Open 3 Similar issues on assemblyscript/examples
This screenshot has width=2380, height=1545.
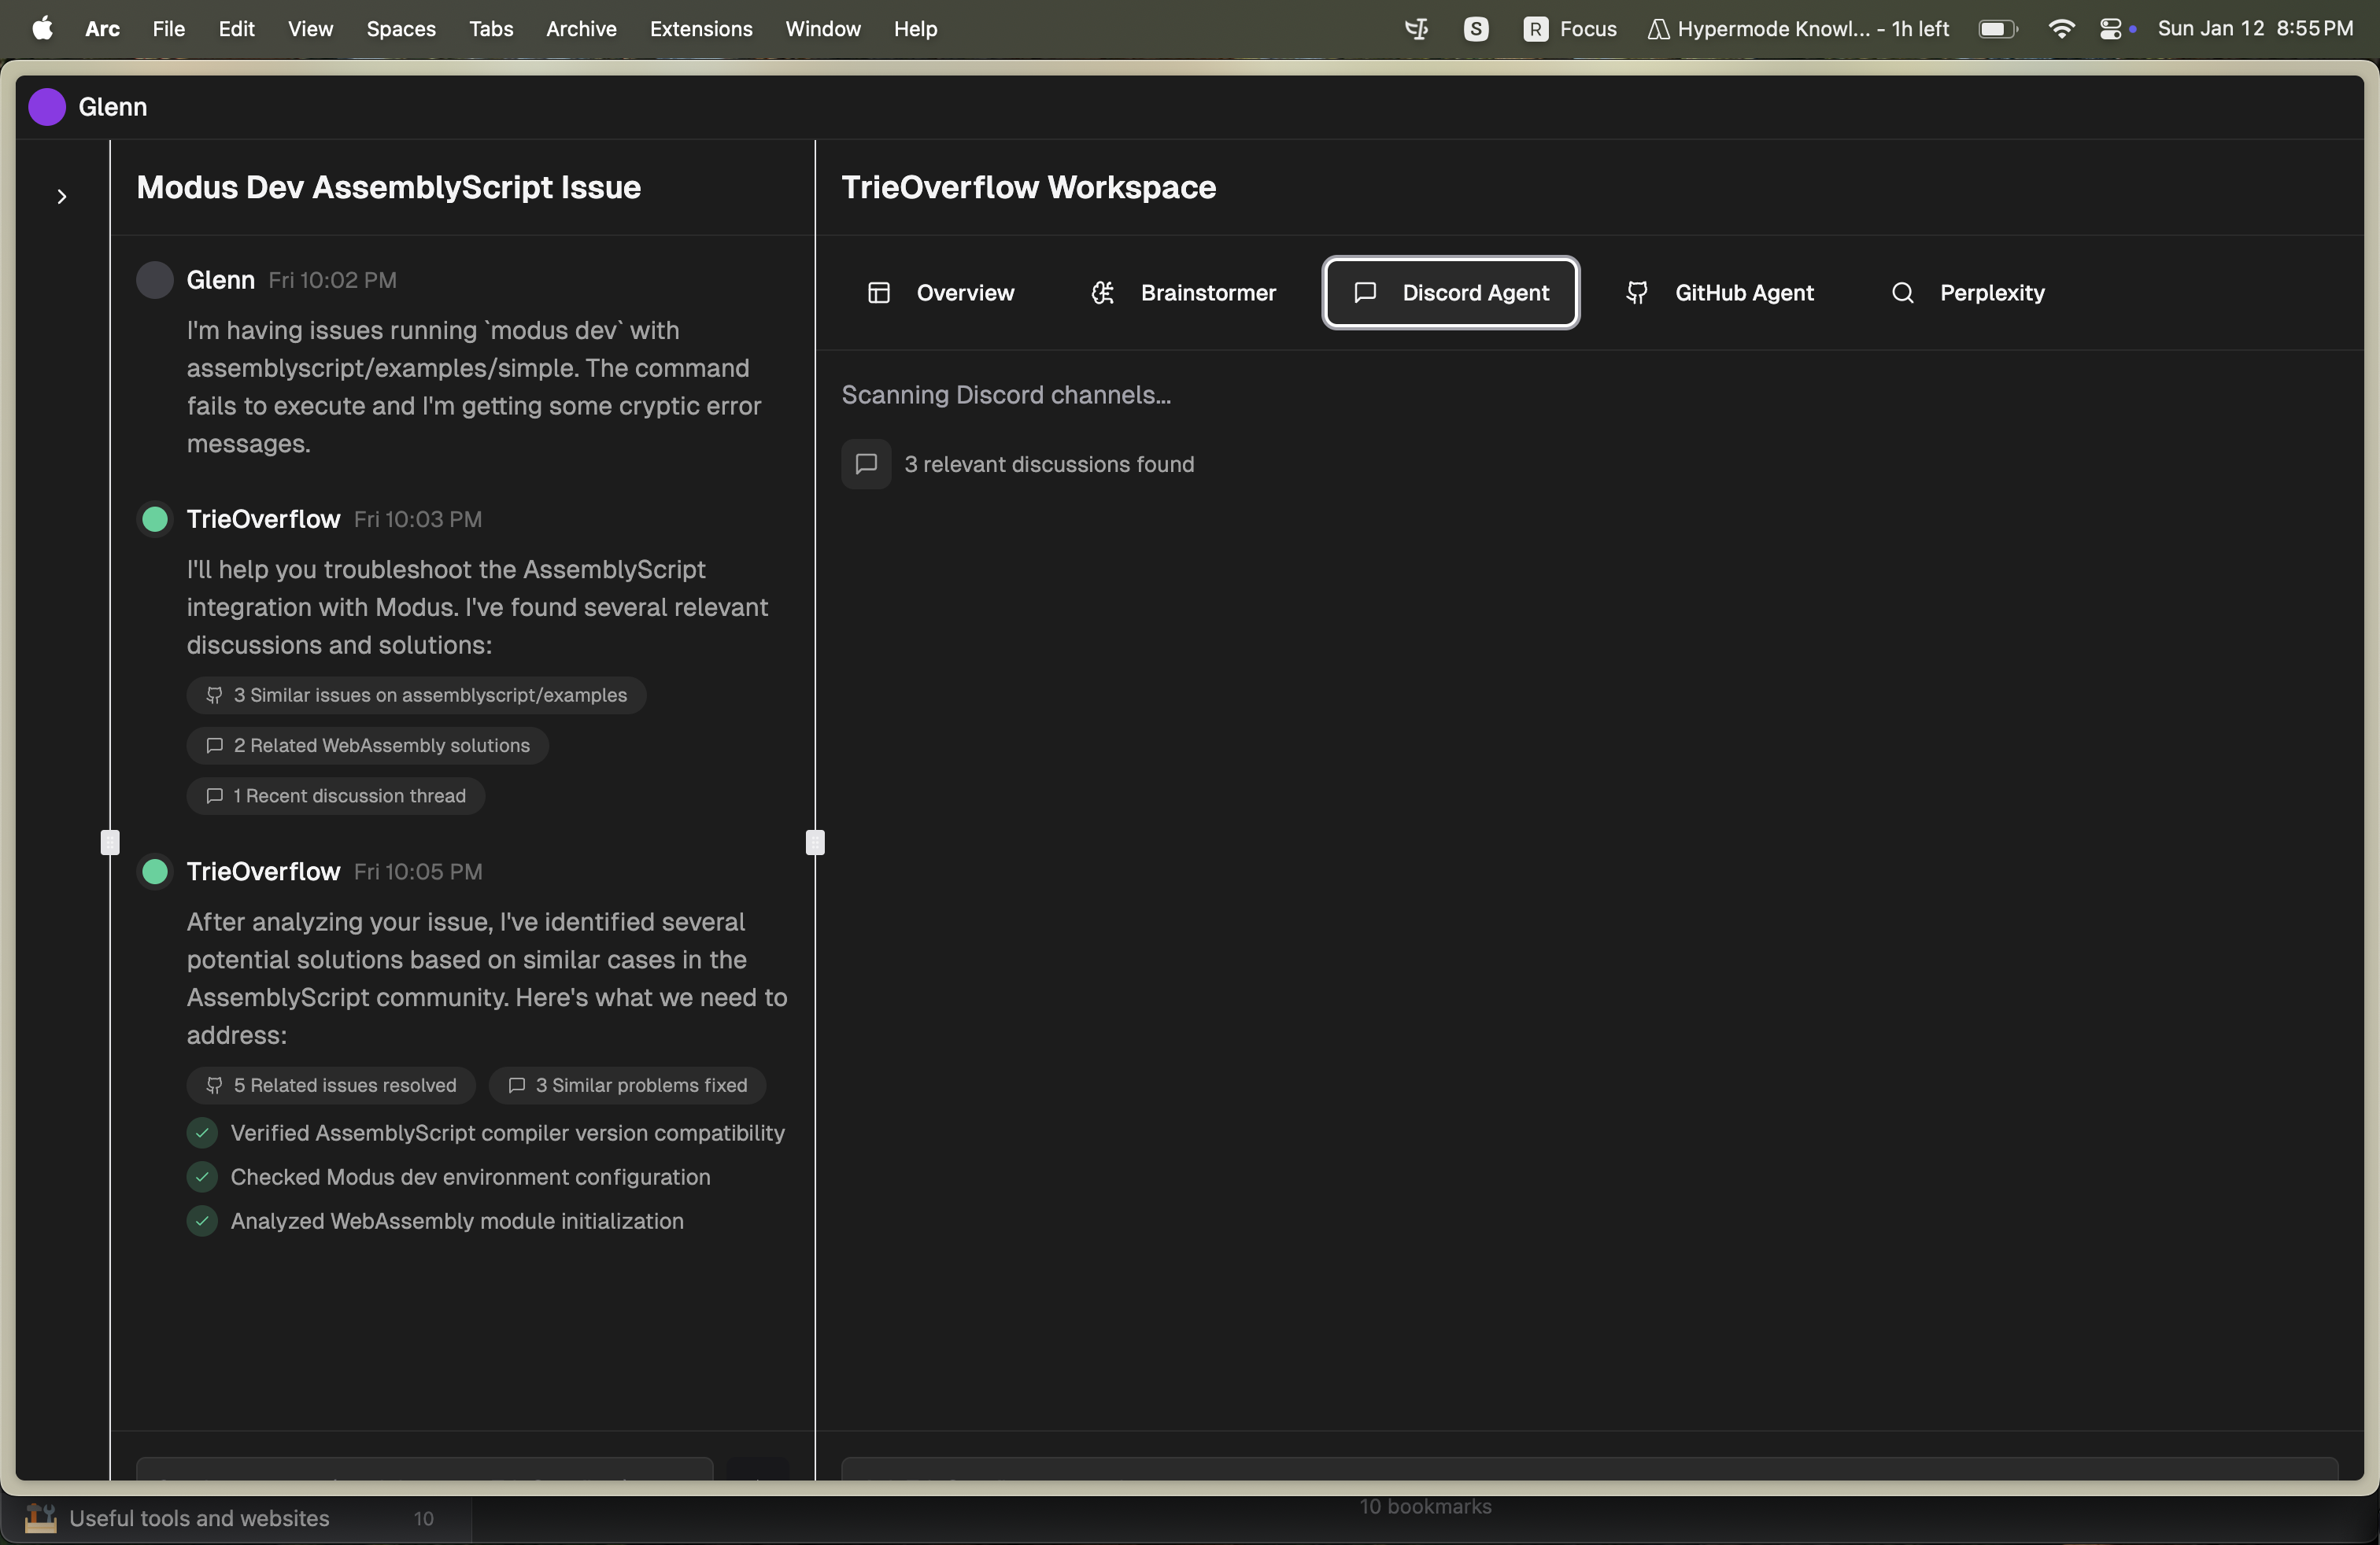[416, 695]
